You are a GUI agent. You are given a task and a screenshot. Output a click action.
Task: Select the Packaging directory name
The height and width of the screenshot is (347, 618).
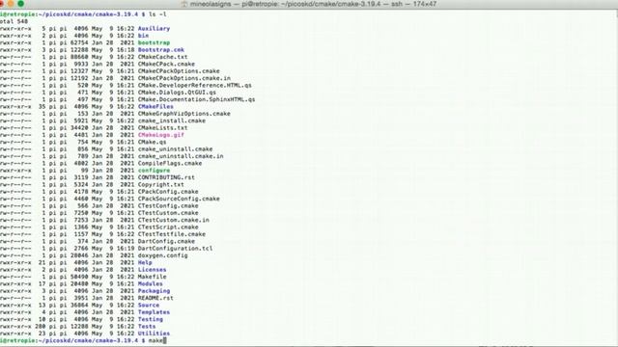(x=154, y=290)
